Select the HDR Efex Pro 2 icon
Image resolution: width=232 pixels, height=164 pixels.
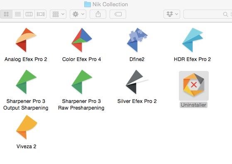193,40
